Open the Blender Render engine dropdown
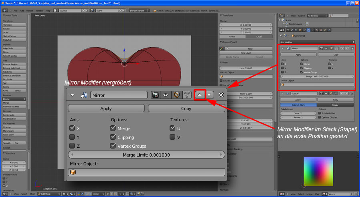Viewport: 360px width, 197px height. [139, 10]
